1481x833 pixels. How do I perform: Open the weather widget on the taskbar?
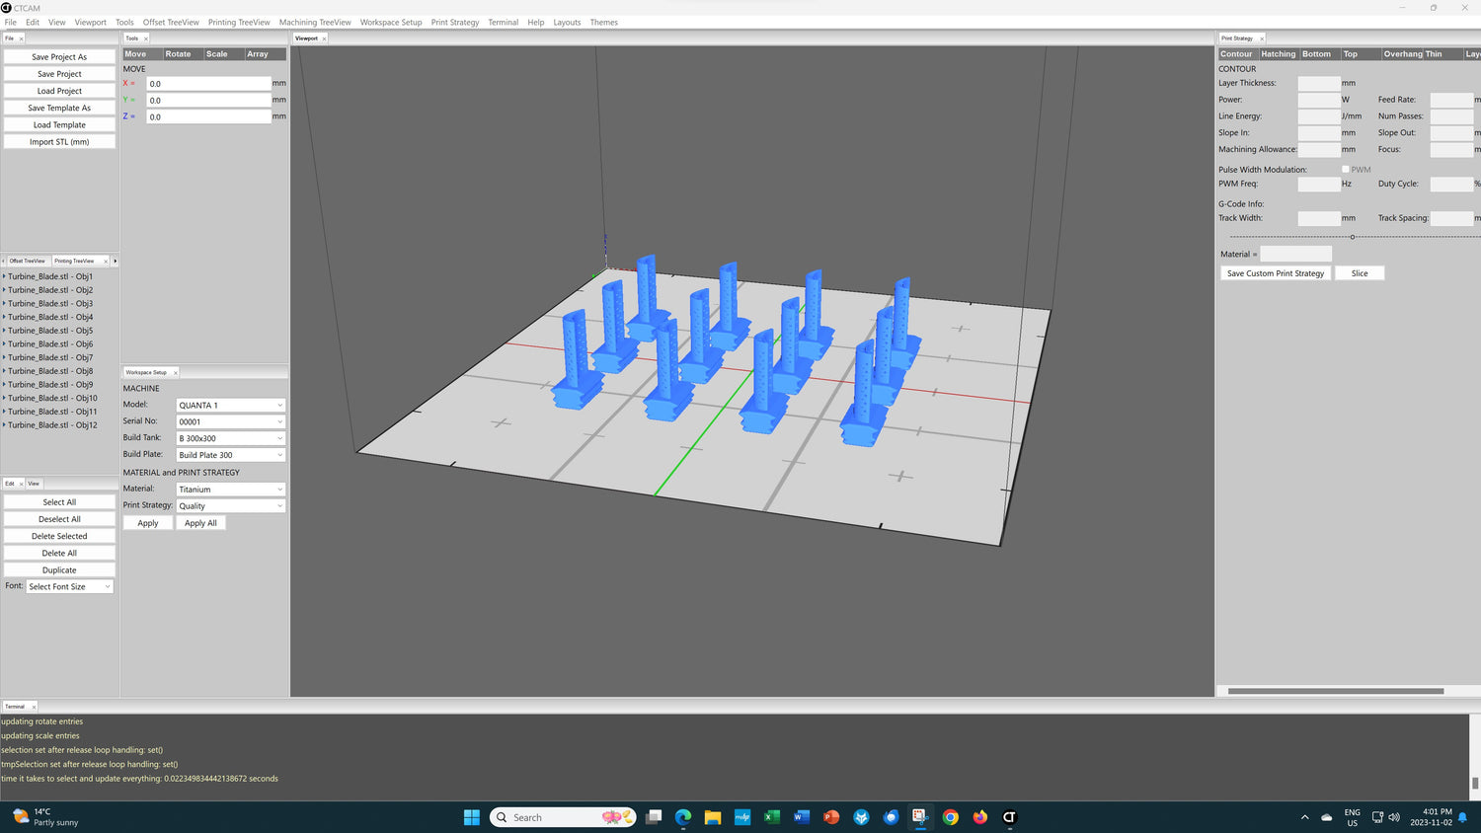(44, 817)
